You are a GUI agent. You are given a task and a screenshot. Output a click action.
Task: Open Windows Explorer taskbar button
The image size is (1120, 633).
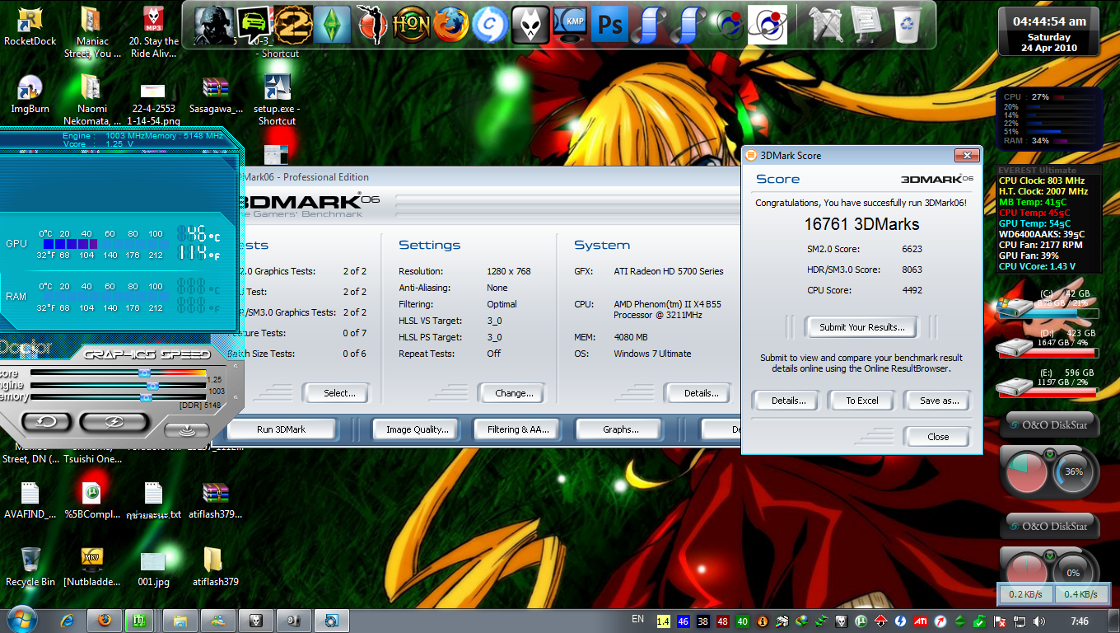181,621
